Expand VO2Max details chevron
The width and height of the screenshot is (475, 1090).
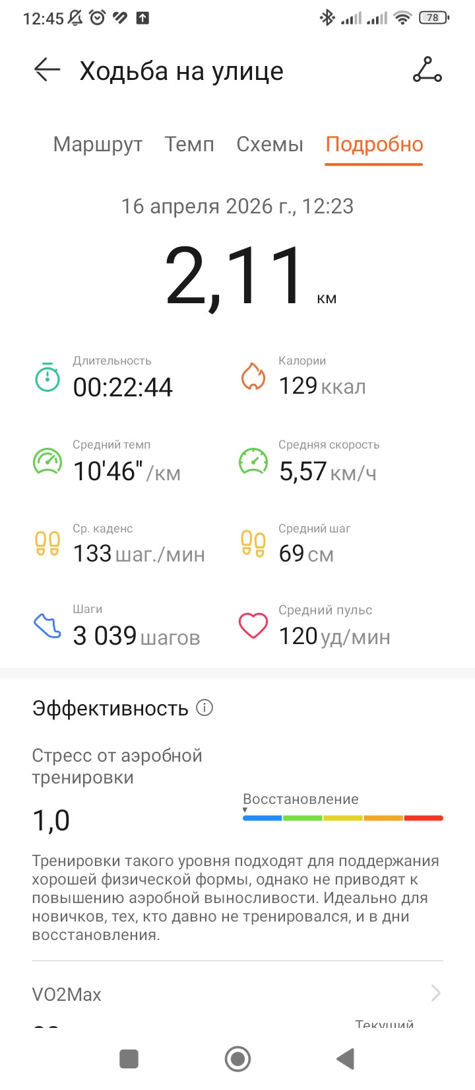click(x=435, y=993)
